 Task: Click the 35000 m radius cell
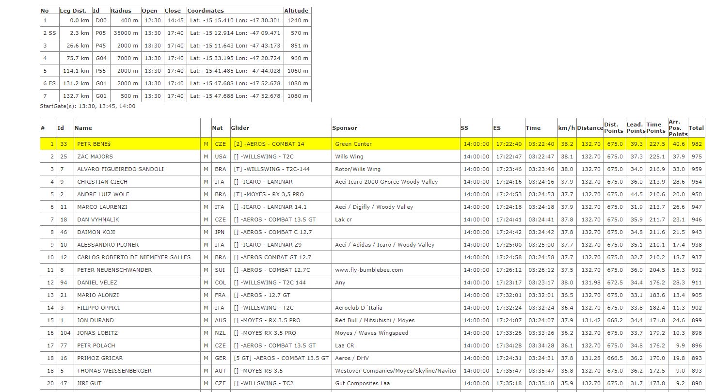[126, 33]
